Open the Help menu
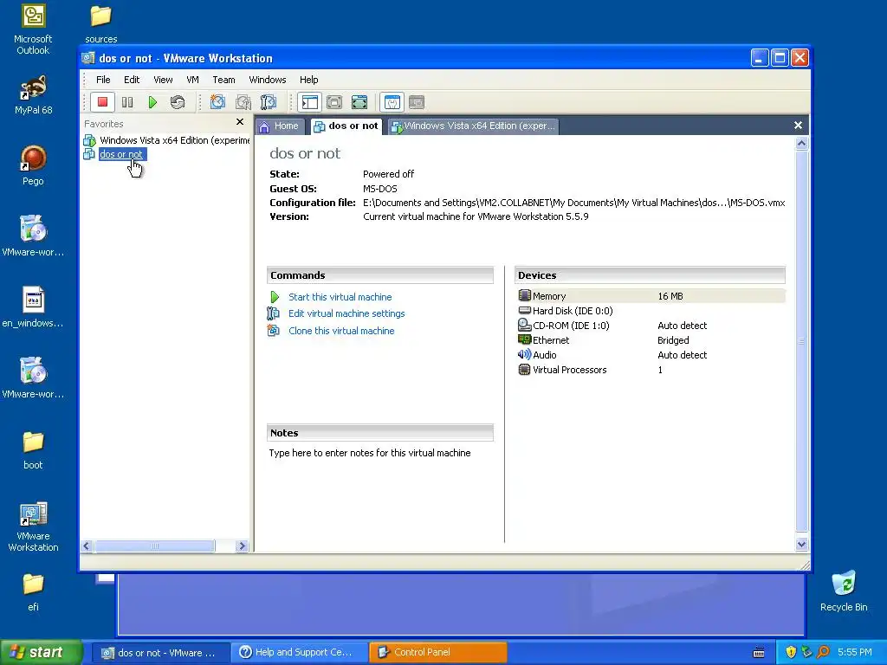 (x=309, y=80)
